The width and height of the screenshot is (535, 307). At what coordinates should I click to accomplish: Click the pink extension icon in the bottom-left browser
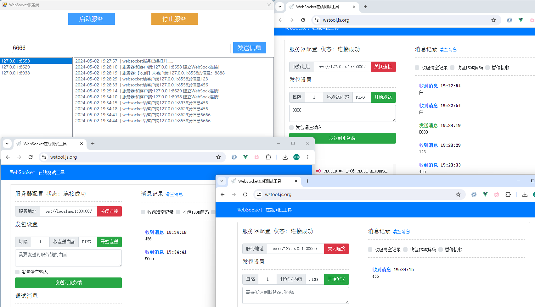(x=257, y=157)
